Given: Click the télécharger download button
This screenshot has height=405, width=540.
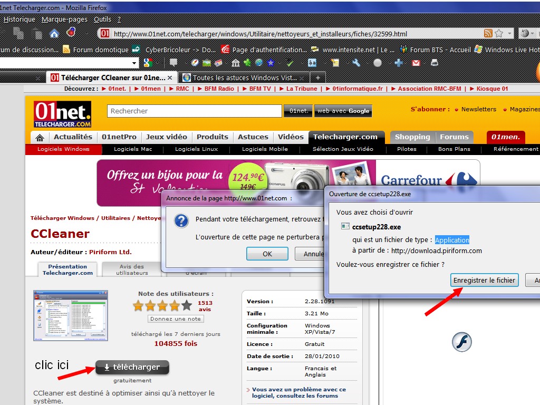Looking at the screenshot, I should [x=132, y=367].
